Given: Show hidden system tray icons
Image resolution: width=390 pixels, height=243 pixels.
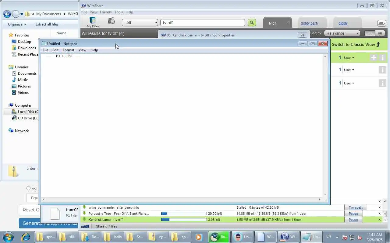Looking at the screenshot, I should [337, 237].
